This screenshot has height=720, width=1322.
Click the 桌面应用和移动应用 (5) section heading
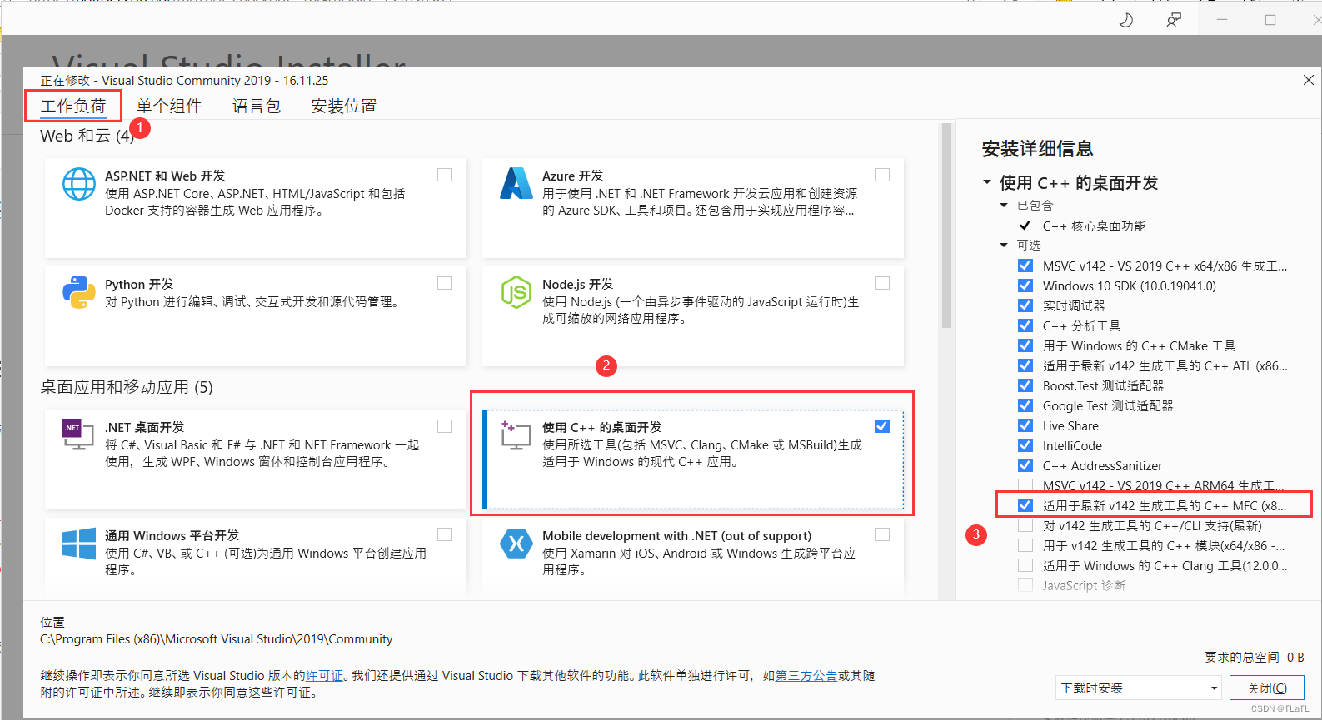127,387
